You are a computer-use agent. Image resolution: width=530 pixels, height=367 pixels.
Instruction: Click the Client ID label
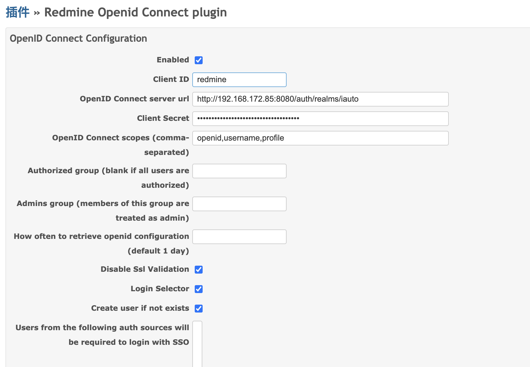coord(171,79)
